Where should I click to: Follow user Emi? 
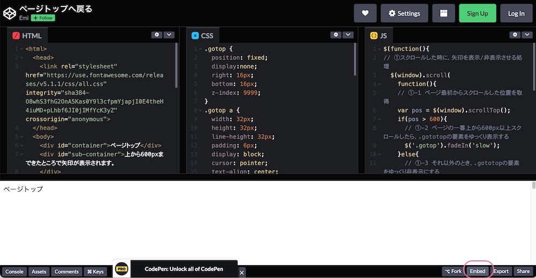(43, 18)
